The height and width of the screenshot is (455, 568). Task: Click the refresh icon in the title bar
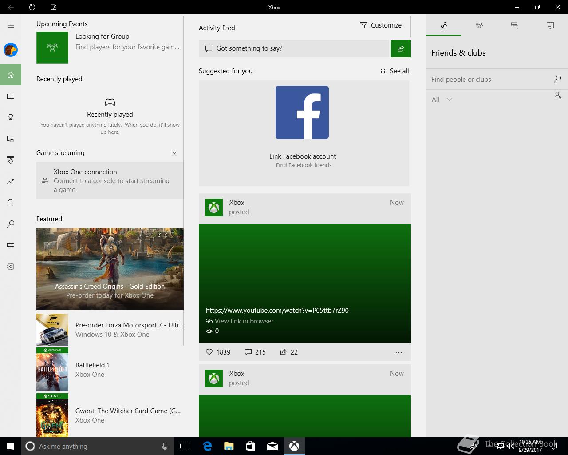pyautogui.click(x=32, y=7)
